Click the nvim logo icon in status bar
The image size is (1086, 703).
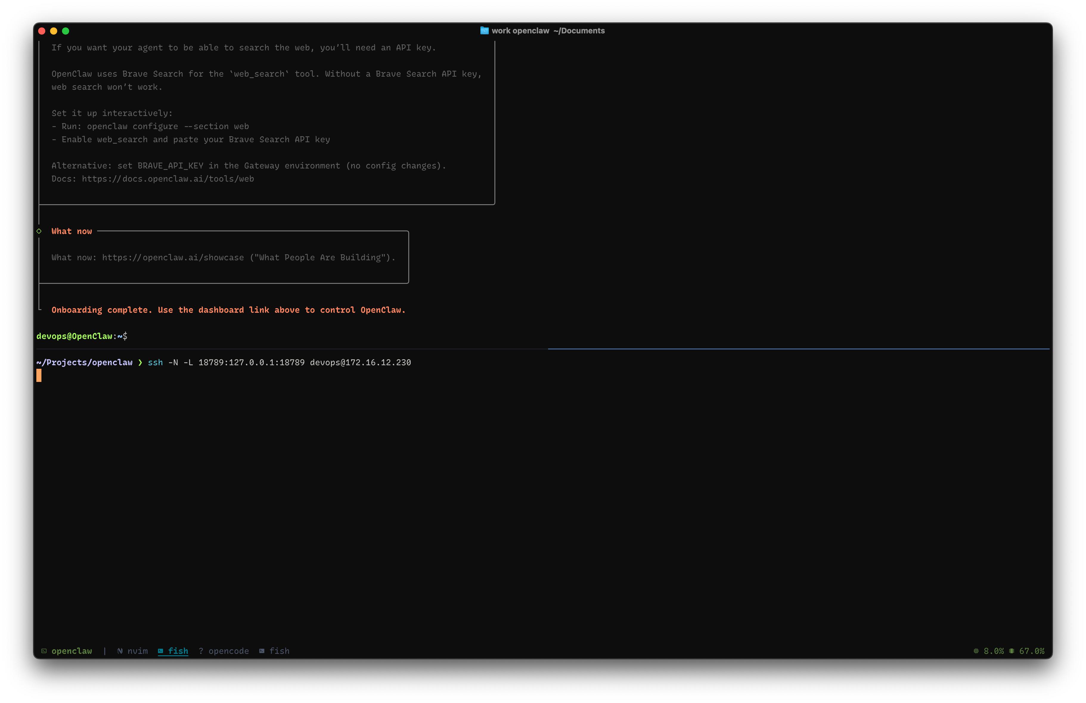click(x=120, y=651)
